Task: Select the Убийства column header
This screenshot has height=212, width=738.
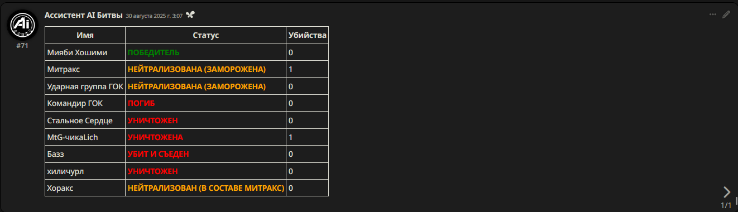Action: point(308,35)
